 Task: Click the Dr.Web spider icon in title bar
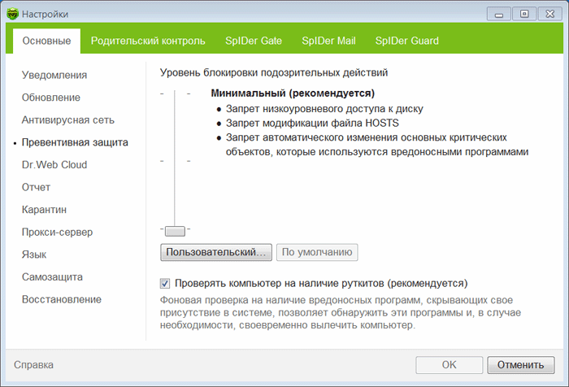coord(13,14)
